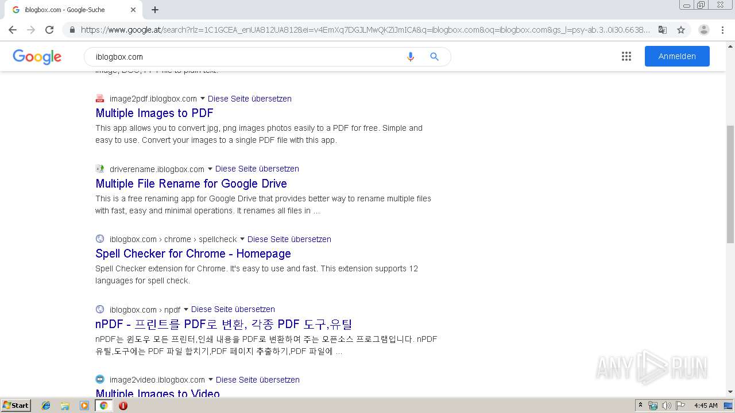
Task: Open the Google Translate page icon
Action: point(663,30)
